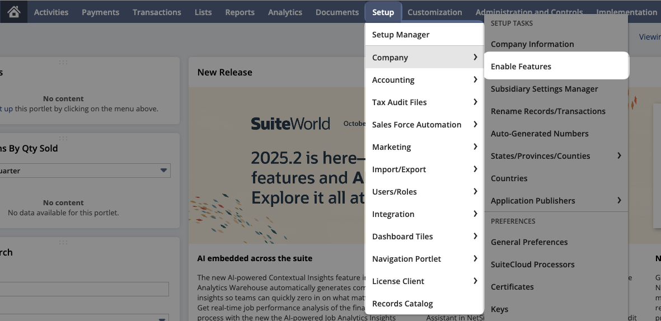This screenshot has height=321, width=661.
Task: Grab drag handle of top-left portlet
Action: (63, 62)
